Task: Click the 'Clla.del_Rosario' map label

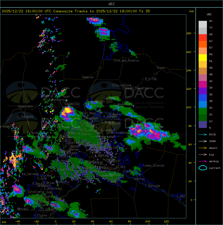Action: point(126,60)
